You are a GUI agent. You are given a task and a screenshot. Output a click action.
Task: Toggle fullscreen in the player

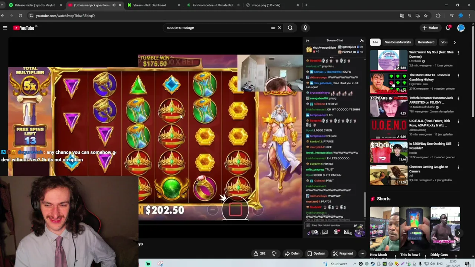[x=358, y=232]
